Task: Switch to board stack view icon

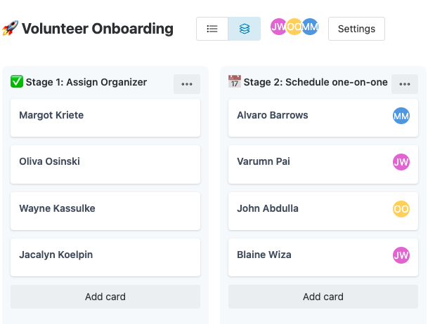Action: [244, 29]
